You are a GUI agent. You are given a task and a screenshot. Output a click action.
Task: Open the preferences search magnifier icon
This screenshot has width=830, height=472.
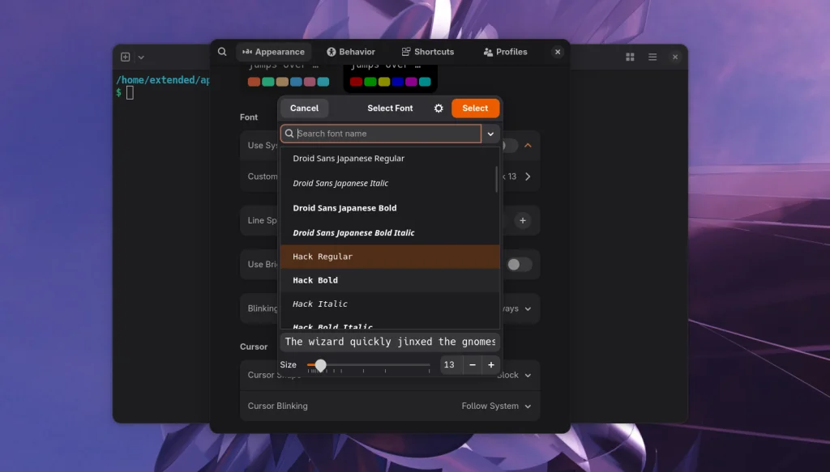[222, 52]
